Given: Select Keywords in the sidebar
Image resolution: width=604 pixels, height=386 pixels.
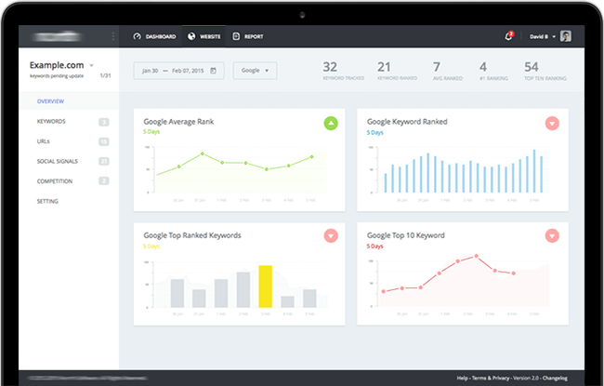Looking at the screenshot, I should pyautogui.click(x=52, y=122).
